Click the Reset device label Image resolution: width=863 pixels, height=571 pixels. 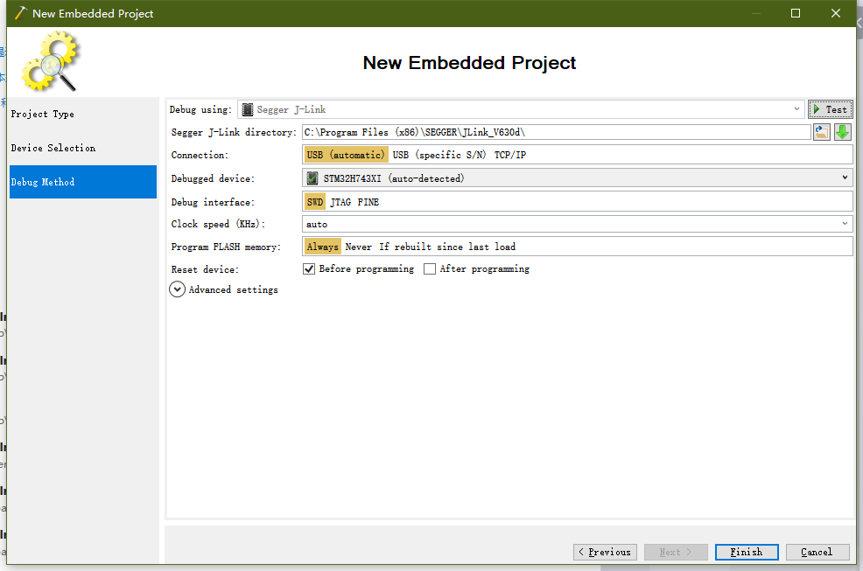click(x=205, y=269)
